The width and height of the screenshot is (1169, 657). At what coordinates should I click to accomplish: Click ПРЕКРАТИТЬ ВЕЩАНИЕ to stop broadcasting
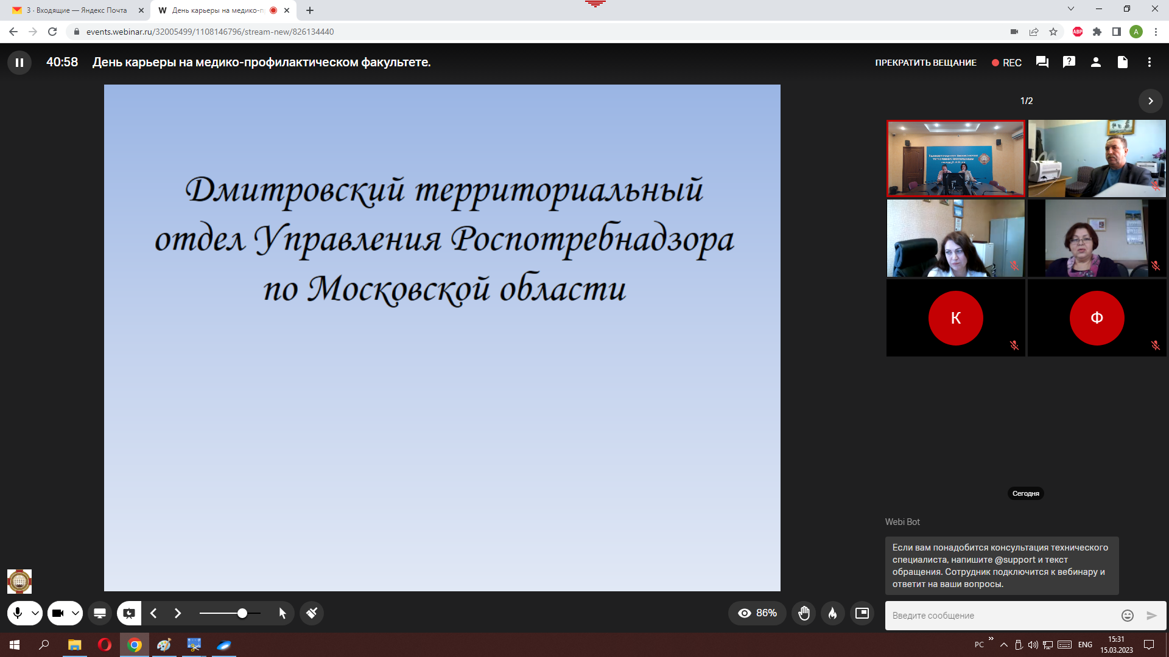click(925, 63)
